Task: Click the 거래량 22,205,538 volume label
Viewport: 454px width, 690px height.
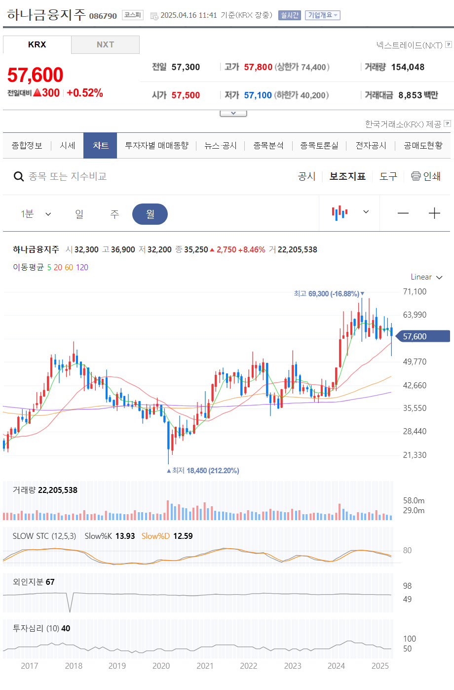Action: point(45,490)
